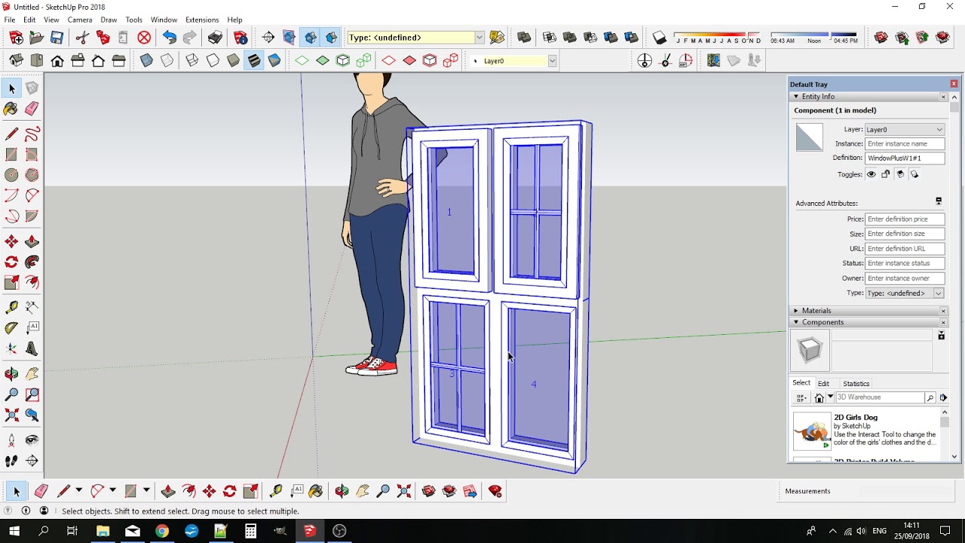
Task: Toggle Advanced Attributes visibility icon
Action: pos(939,201)
